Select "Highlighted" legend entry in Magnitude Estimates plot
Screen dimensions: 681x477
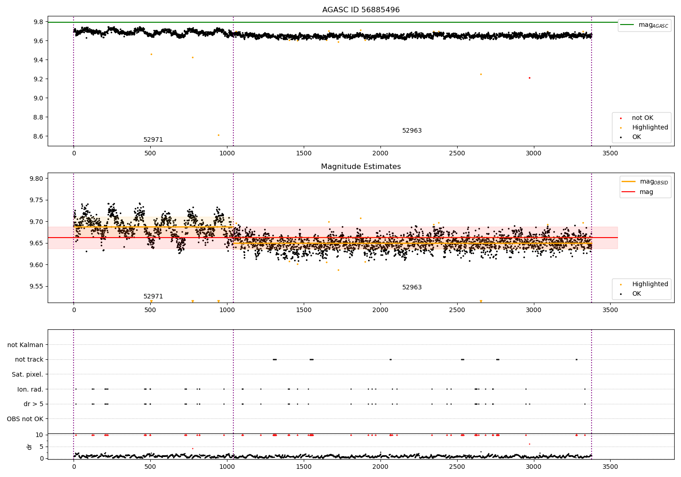(x=650, y=284)
